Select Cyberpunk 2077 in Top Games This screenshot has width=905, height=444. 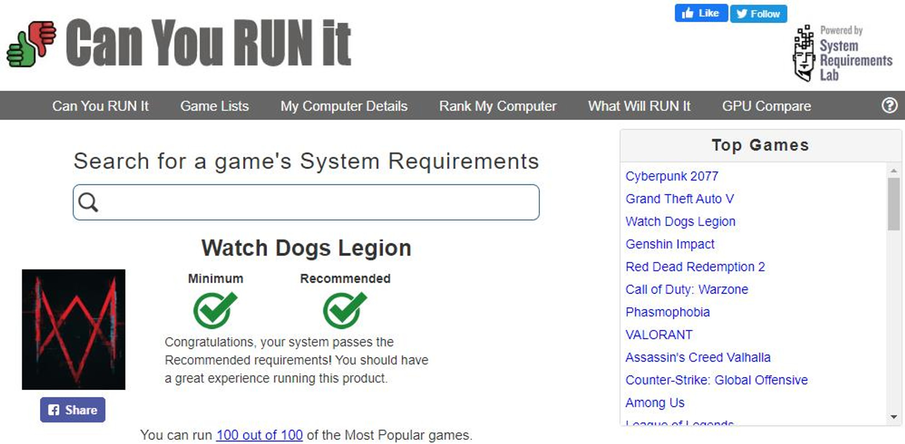tap(672, 176)
